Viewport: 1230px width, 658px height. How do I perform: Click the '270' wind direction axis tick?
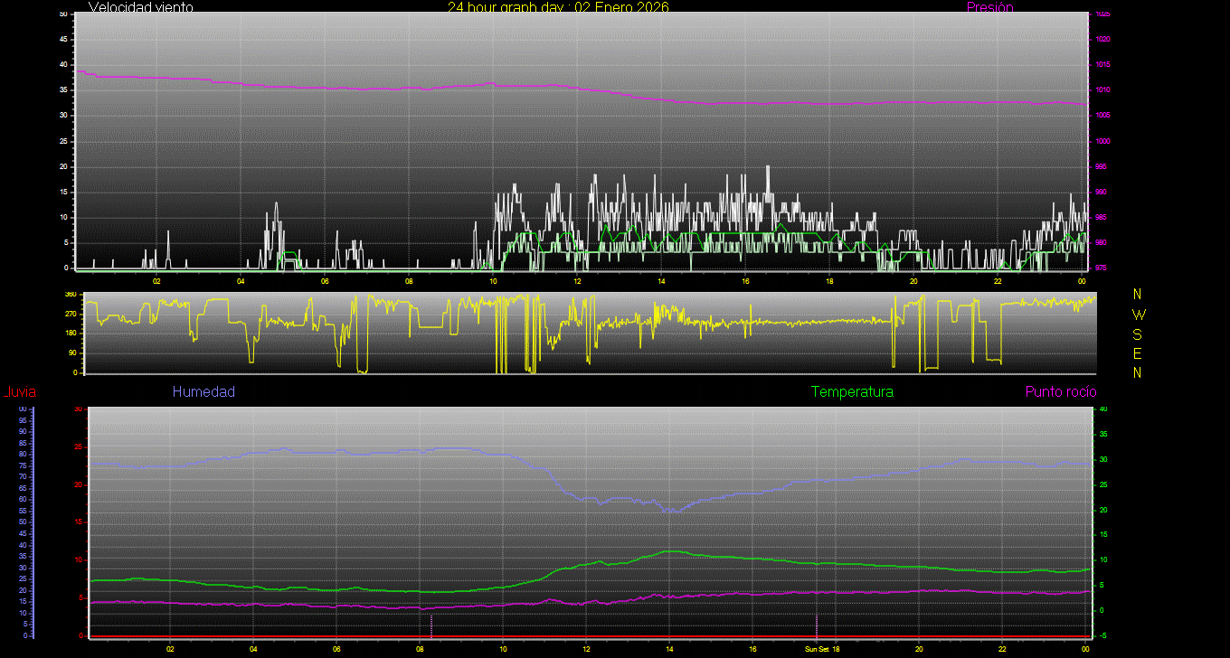coord(70,314)
